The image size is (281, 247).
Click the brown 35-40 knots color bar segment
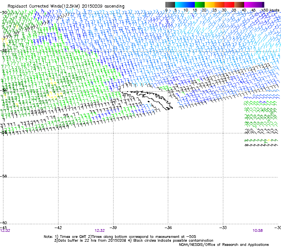coord(239,5)
